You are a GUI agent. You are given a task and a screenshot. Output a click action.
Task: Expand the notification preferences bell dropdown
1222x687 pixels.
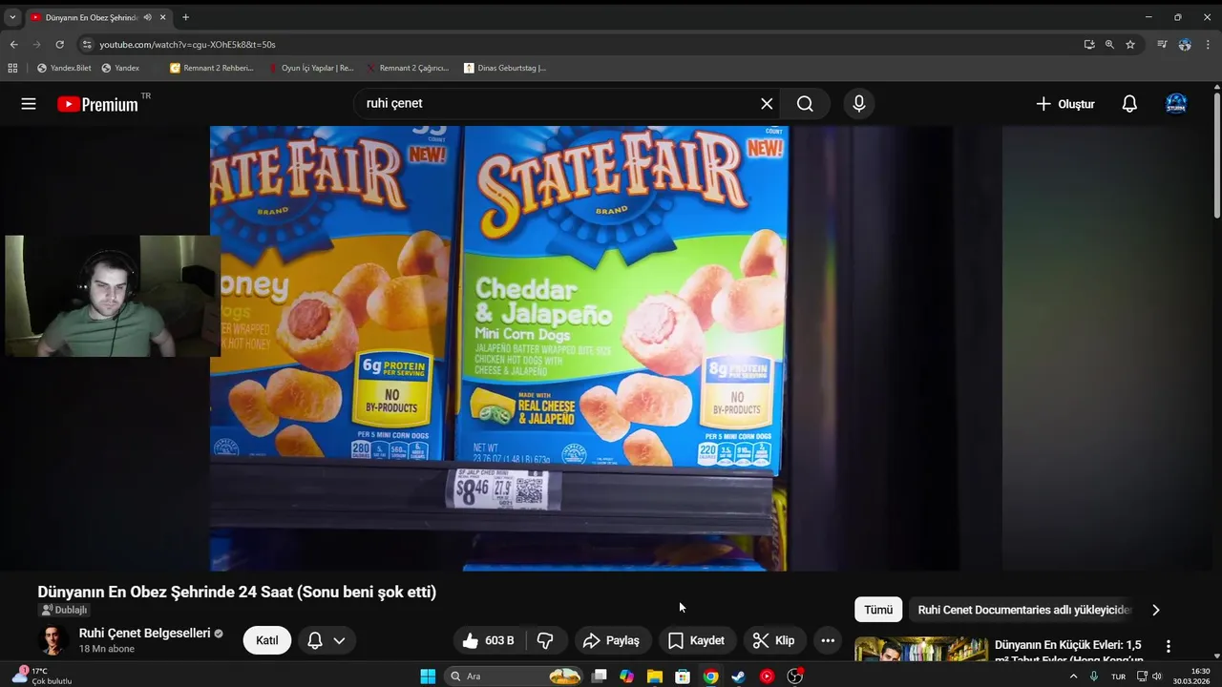327,640
